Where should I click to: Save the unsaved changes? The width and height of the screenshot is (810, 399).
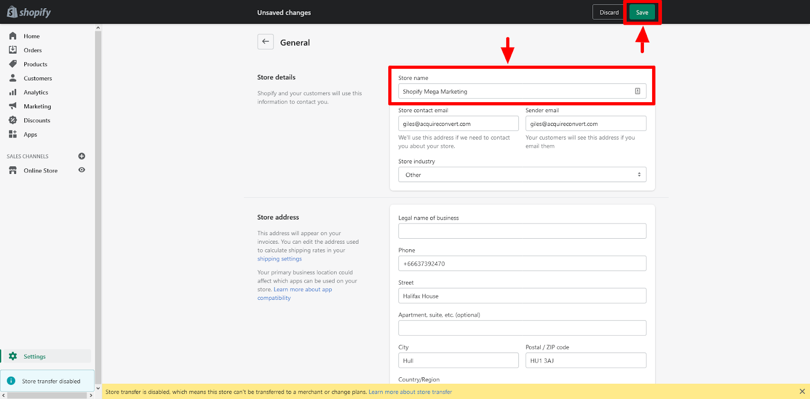coord(642,13)
